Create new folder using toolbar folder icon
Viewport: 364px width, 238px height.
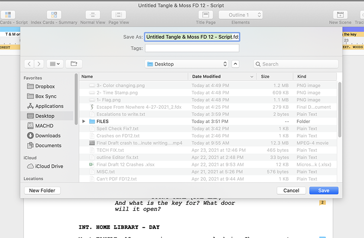(74, 64)
